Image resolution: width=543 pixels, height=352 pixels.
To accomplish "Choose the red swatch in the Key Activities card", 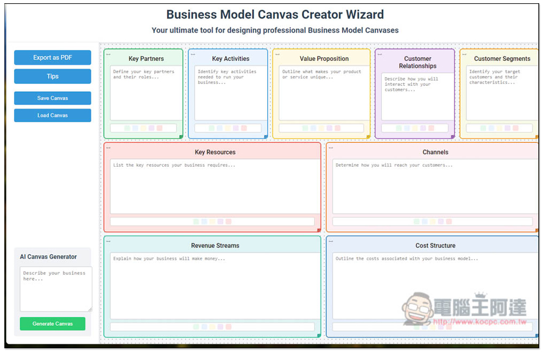I will coord(244,128).
